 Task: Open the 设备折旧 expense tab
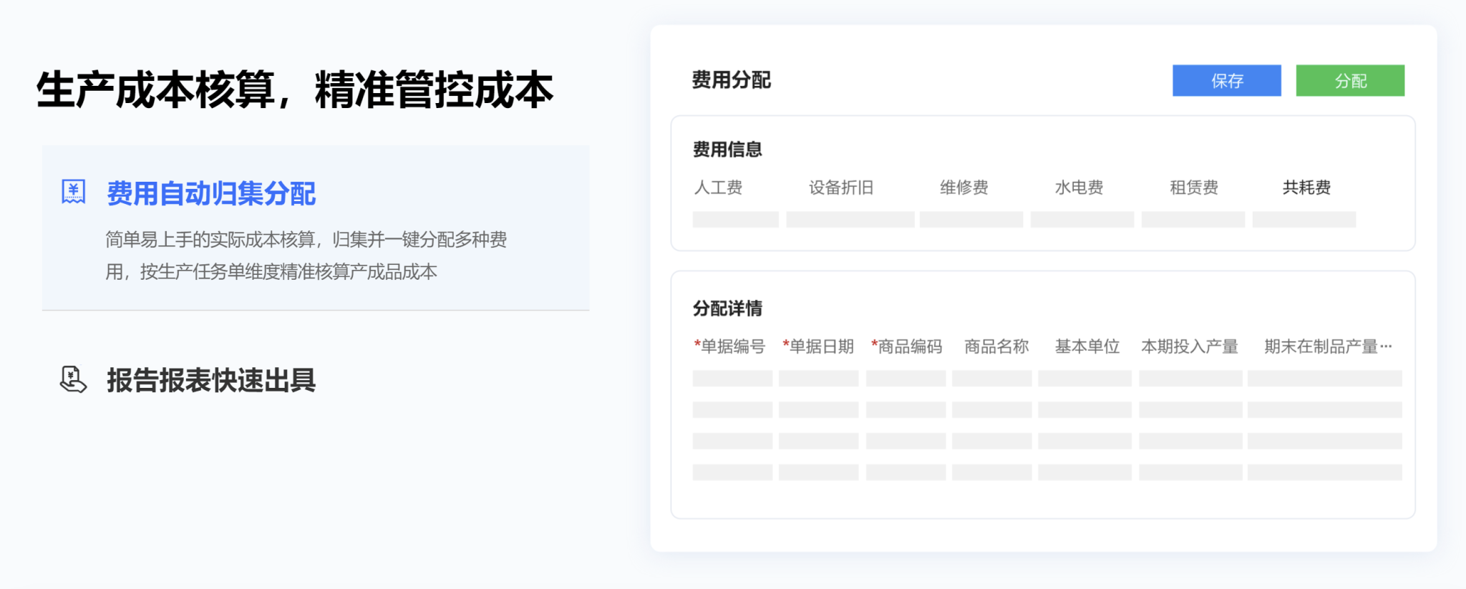[x=841, y=188]
